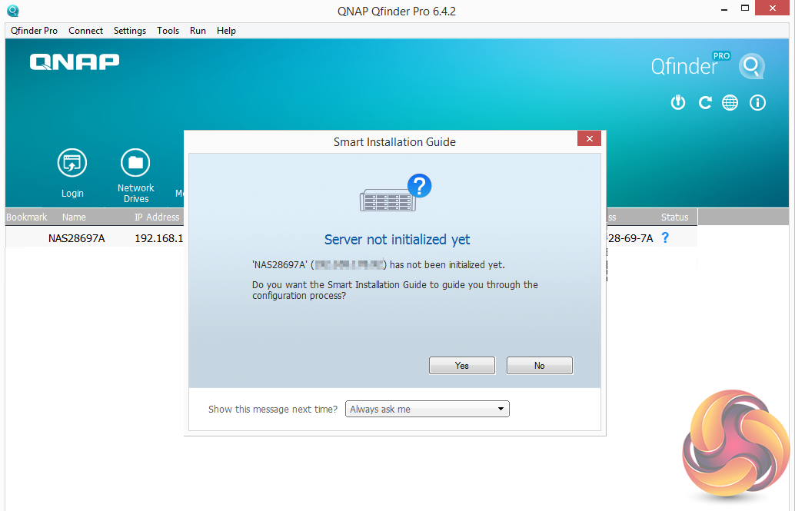Viewport: 795px width, 511px height.
Task: Open the Tools menu
Action: click(168, 31)
